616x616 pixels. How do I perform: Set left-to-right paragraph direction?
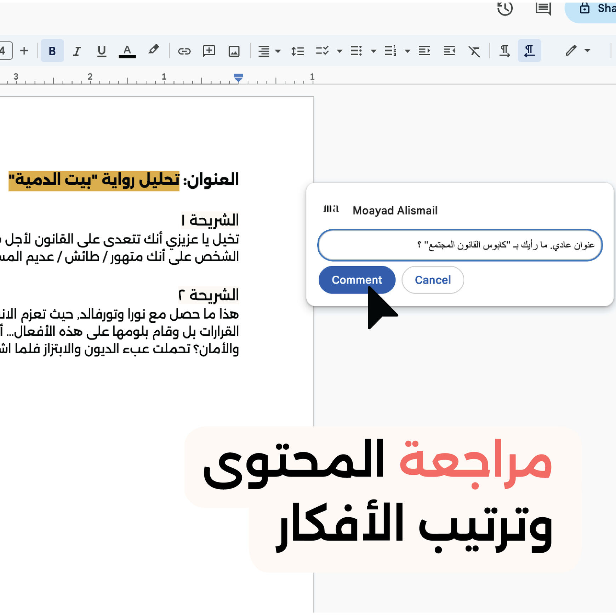[x=504, y=51]
